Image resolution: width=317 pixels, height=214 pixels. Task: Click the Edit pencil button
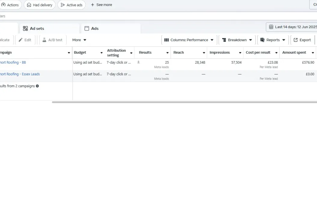click(x=25, y=40)
